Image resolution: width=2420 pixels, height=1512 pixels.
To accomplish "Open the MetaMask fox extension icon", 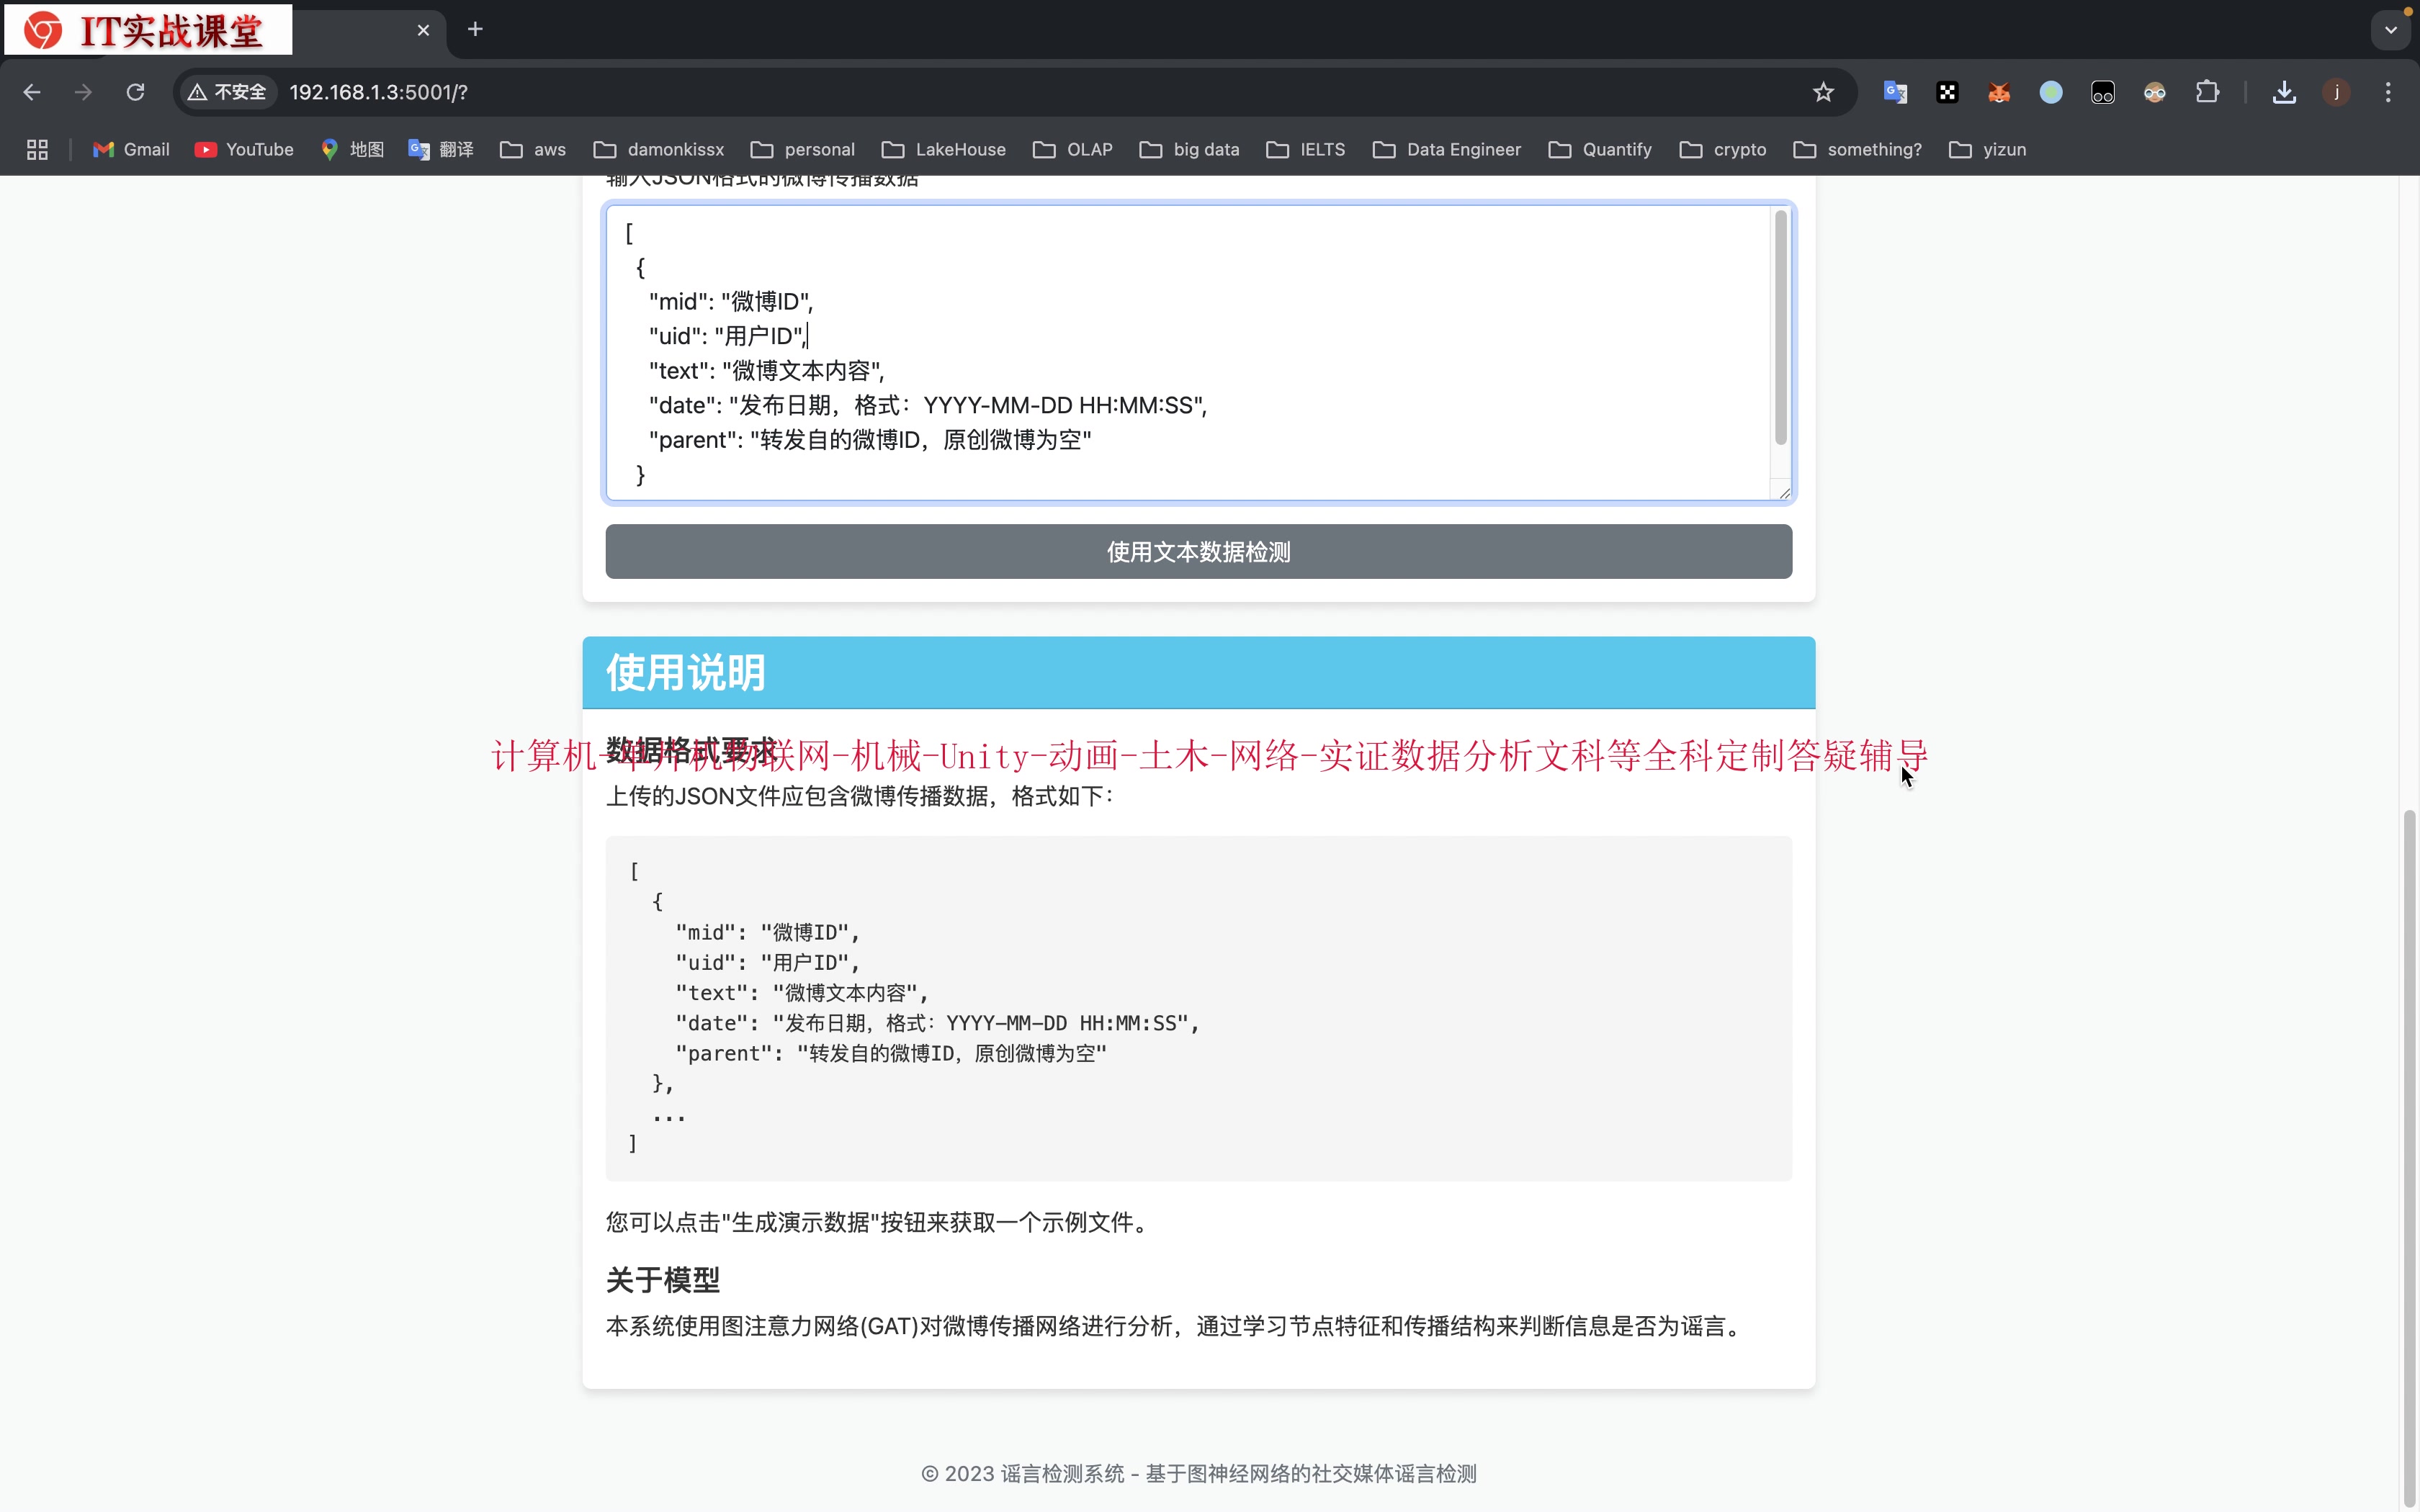I will [x=1999, y=92].
